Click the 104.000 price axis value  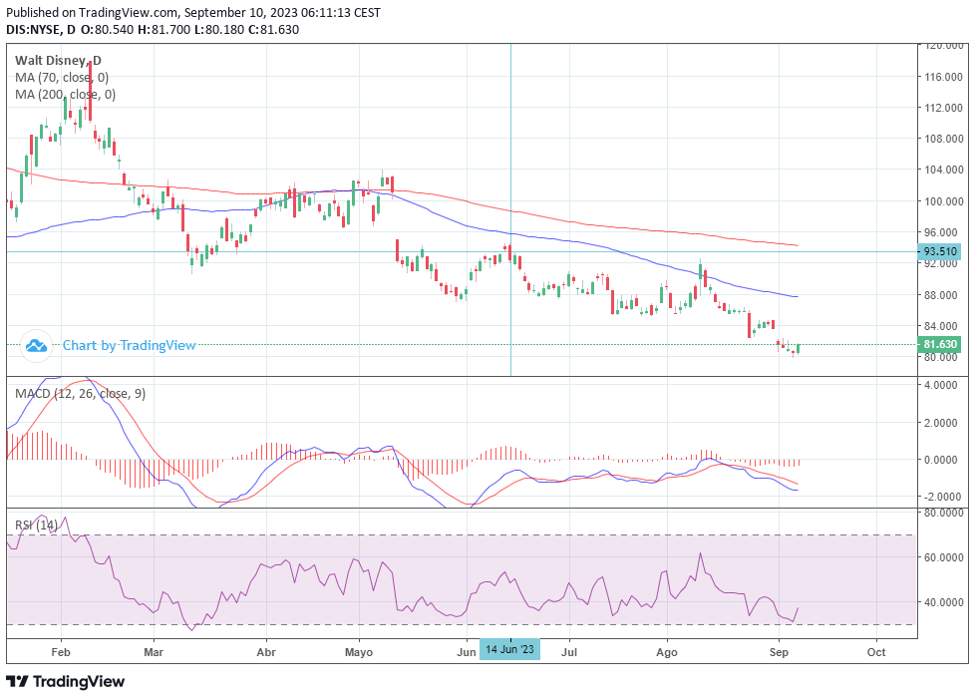point(944,170)
